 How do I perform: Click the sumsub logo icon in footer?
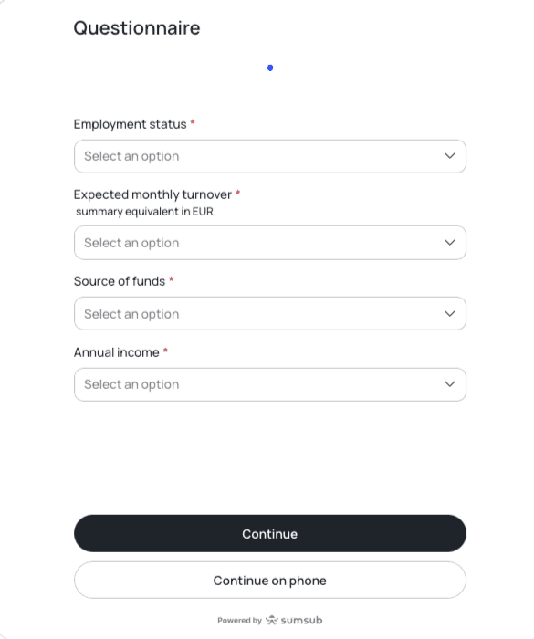pos(272,620)
